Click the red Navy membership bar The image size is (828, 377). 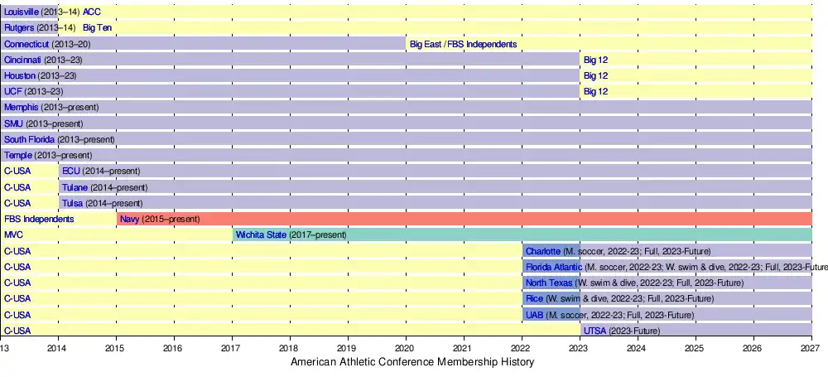click(x=497, y=219)
